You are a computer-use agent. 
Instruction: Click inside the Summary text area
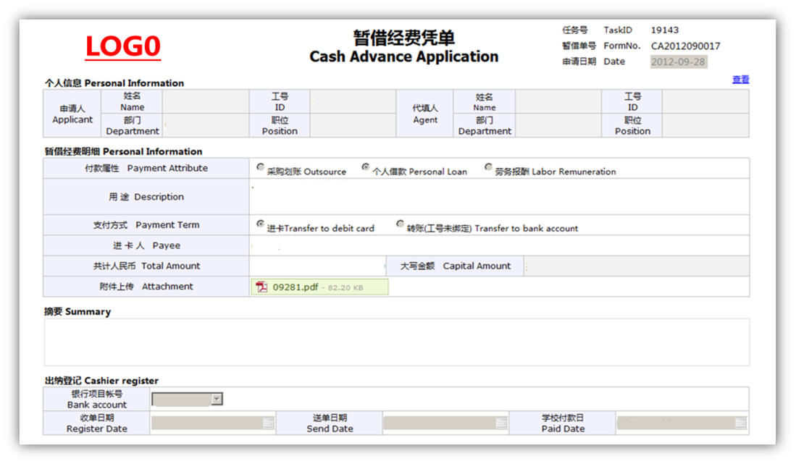(x=396, y=342)
